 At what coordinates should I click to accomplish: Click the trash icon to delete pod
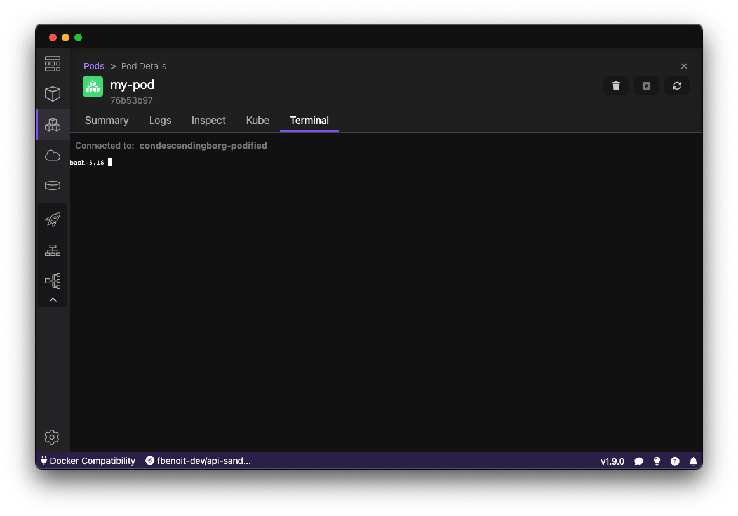[616, 86]
